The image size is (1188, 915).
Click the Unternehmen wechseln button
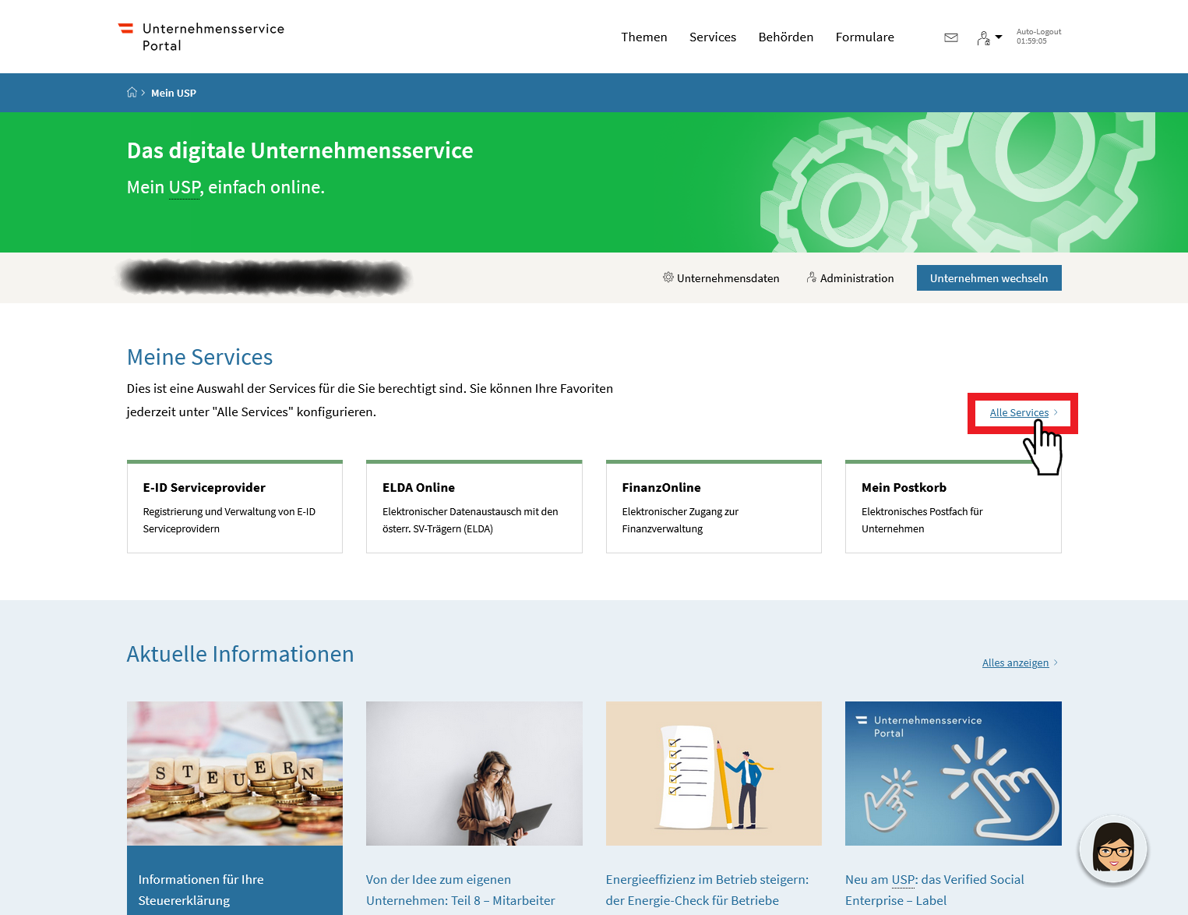click(x=989, y=278)
